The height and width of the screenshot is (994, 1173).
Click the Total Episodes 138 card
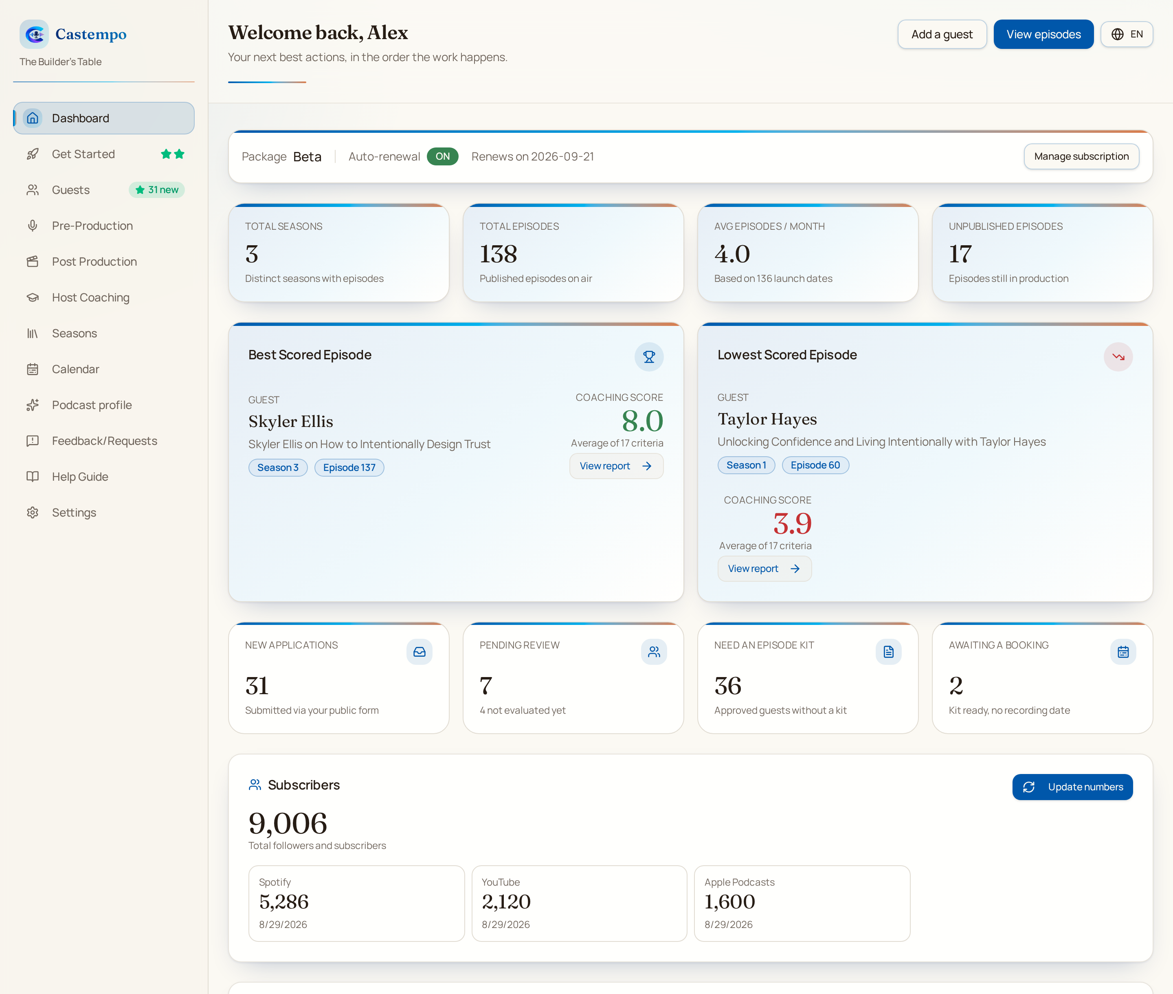[x=573, y=253]
